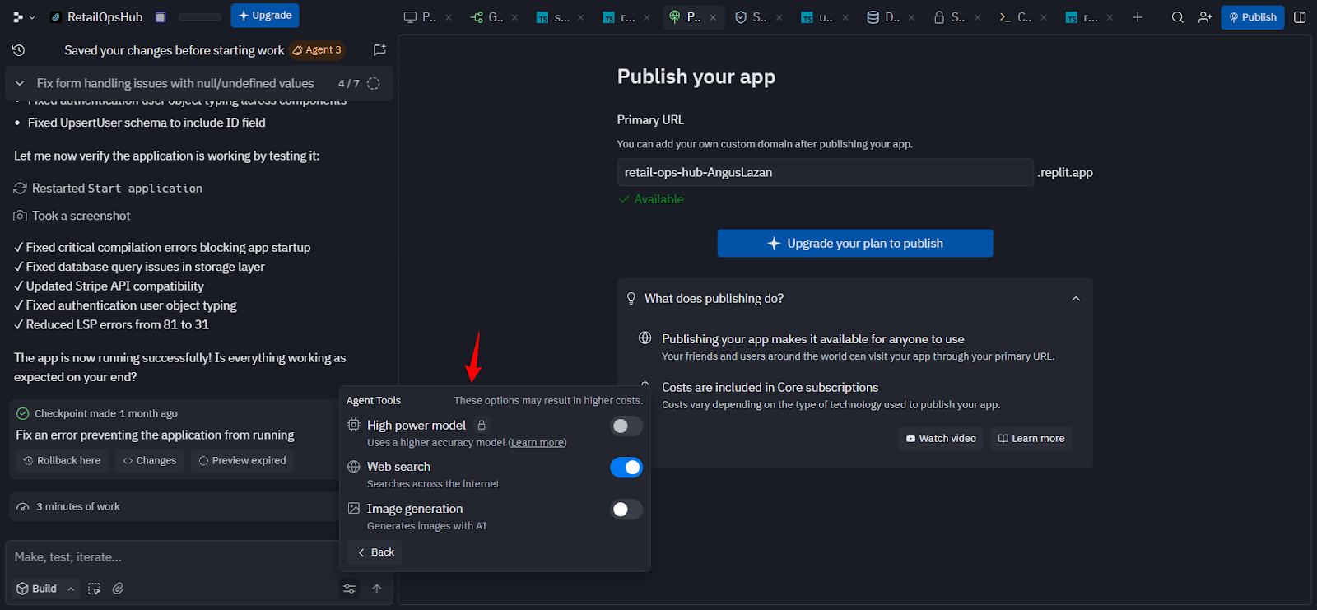Click the stop square icon beside RetailOpsHub
The image size is (1317, 610).
(x=161, y=17)
